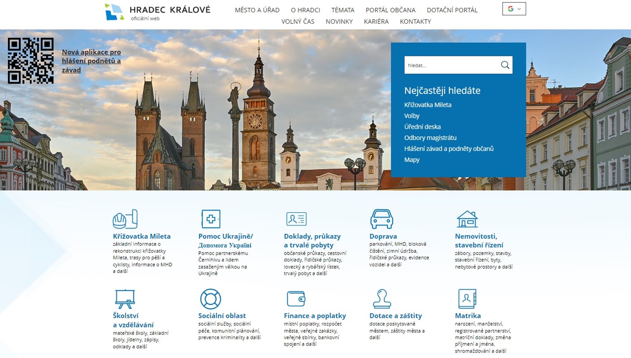Go to KONTAKTY in the navigation

(415, 21)
